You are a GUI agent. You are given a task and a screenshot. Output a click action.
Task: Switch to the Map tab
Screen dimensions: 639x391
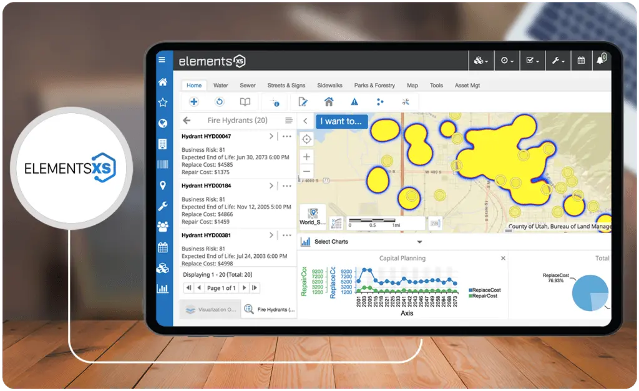tap(412, 85)
